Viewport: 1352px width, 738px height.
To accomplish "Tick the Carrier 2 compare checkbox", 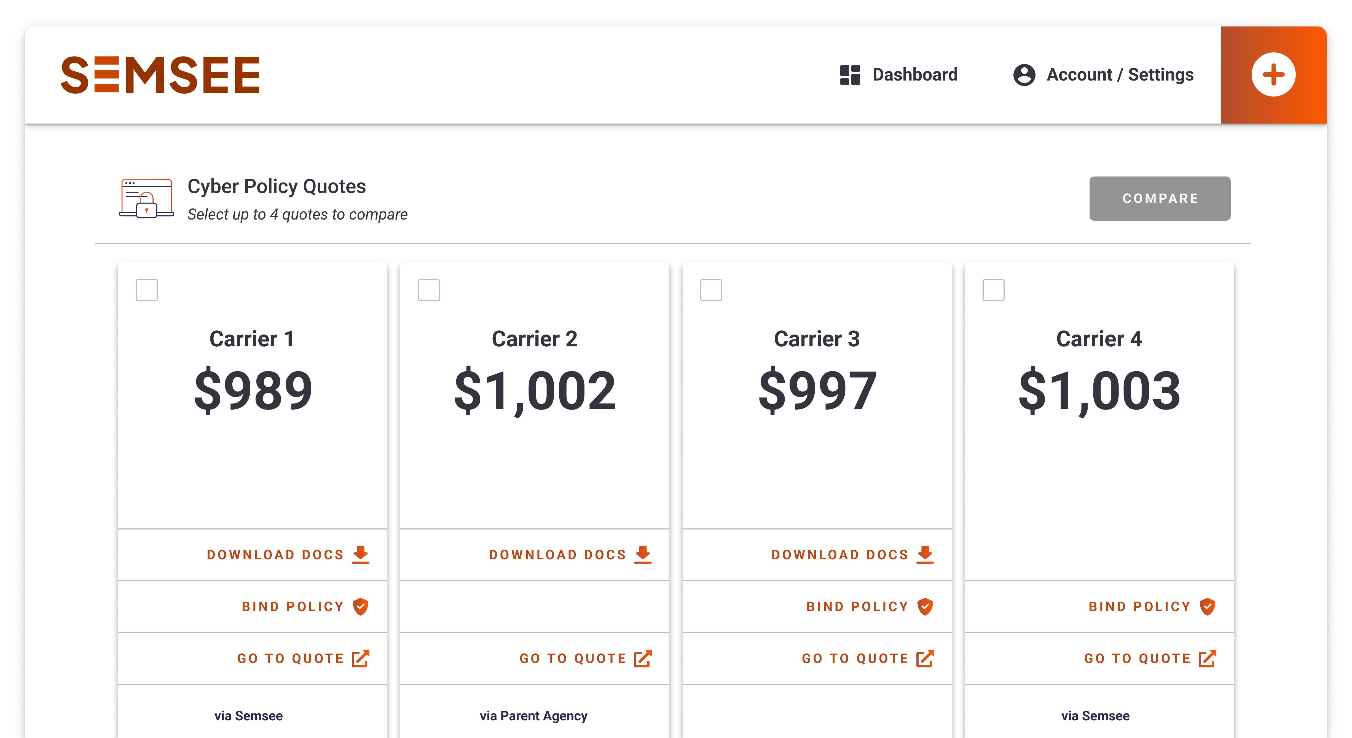I will pos(429,290).
